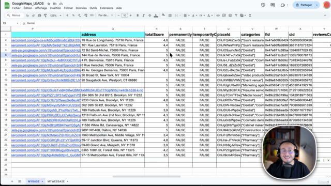Collapse the toolbar with the chevron up

coord(325,16)
